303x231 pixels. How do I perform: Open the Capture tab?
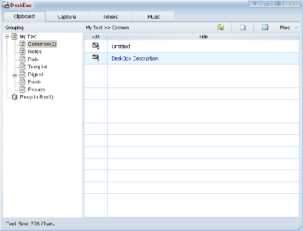click(x=67, y=17)
